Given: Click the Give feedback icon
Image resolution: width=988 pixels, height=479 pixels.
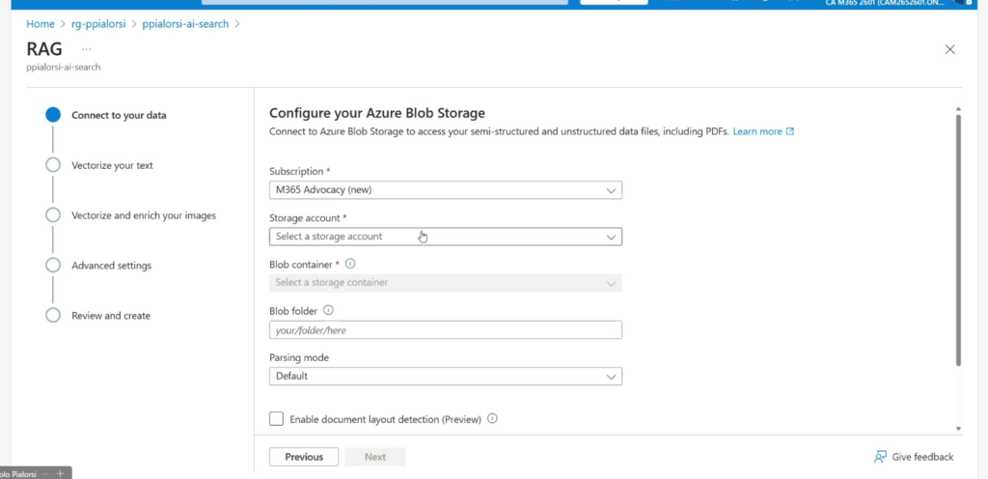Looking at the screenshot, I should (x=879, y=457).
